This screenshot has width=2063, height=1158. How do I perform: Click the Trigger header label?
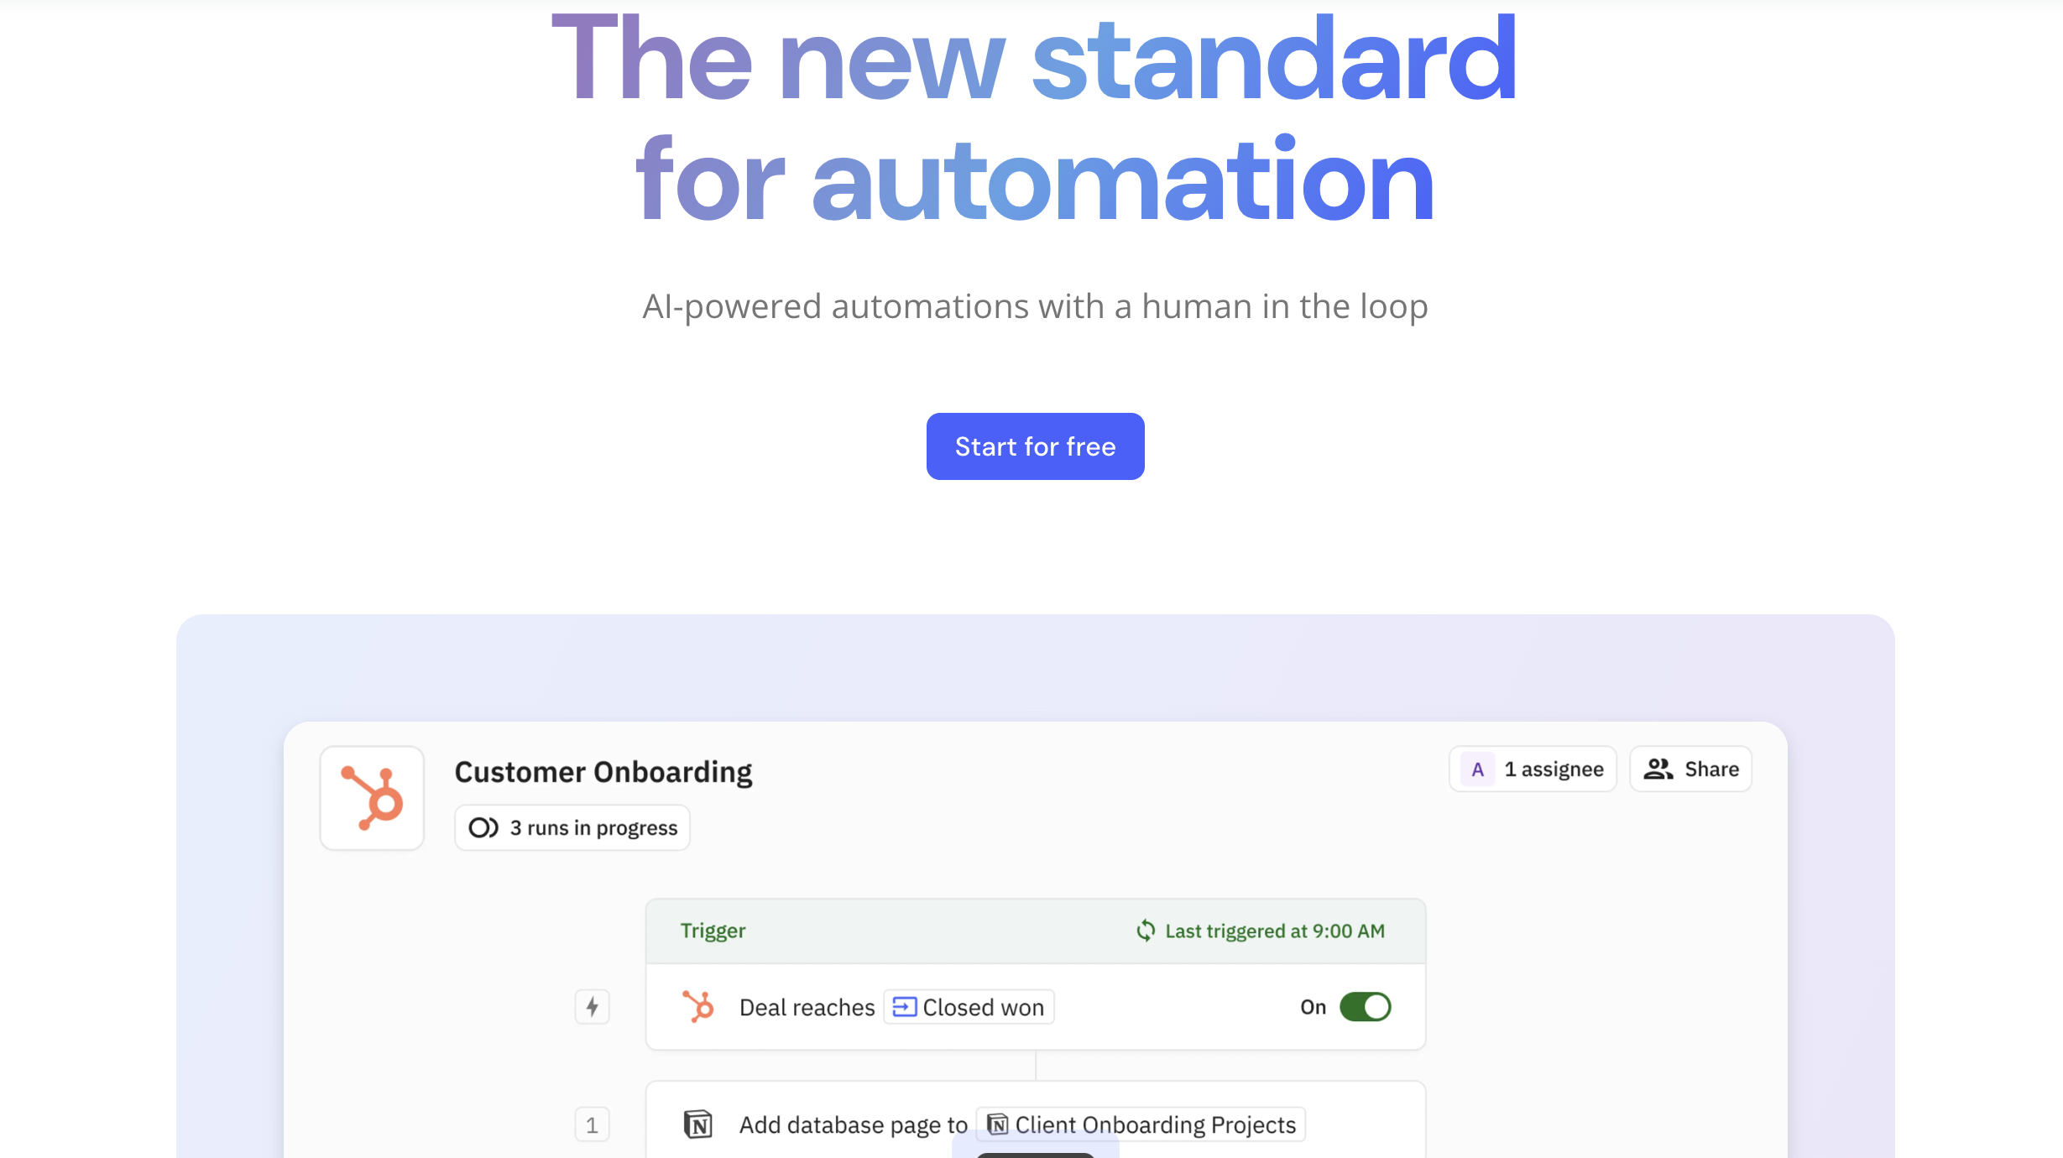coord(713,931)
